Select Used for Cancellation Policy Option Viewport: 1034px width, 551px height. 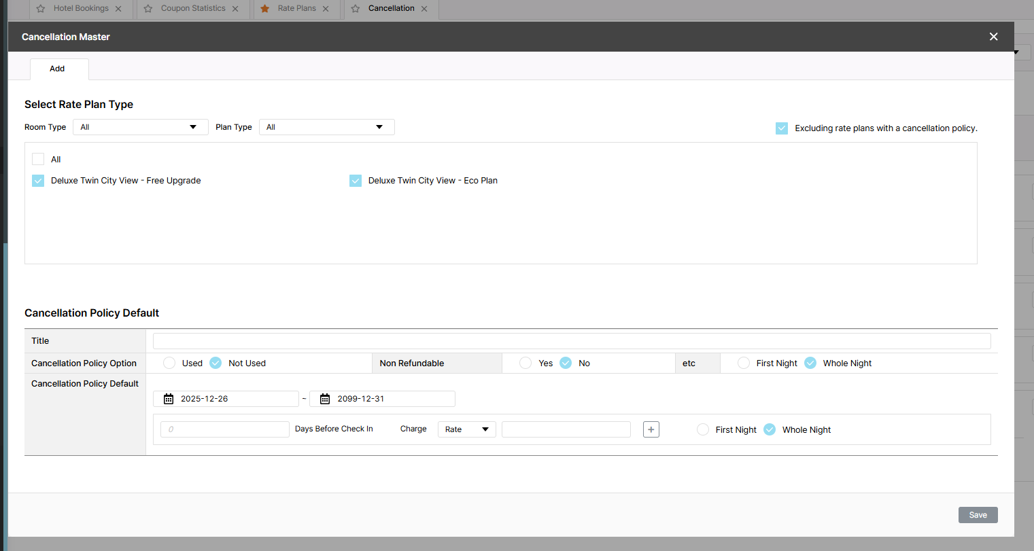(169, 363)
